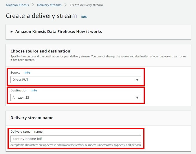
Task: Click the Delivery stream name input field
Action: pos(76,139)
